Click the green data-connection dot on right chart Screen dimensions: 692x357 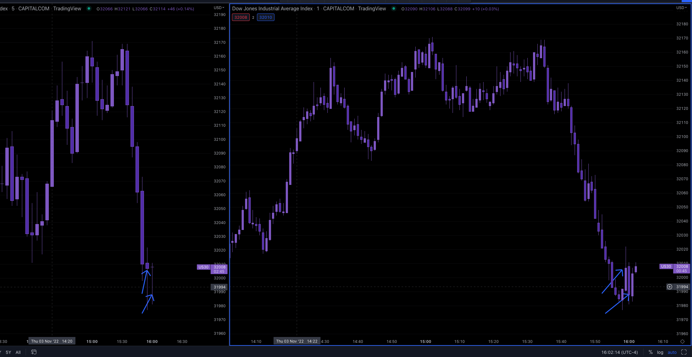pyautogui.click(x=394, y=9)
